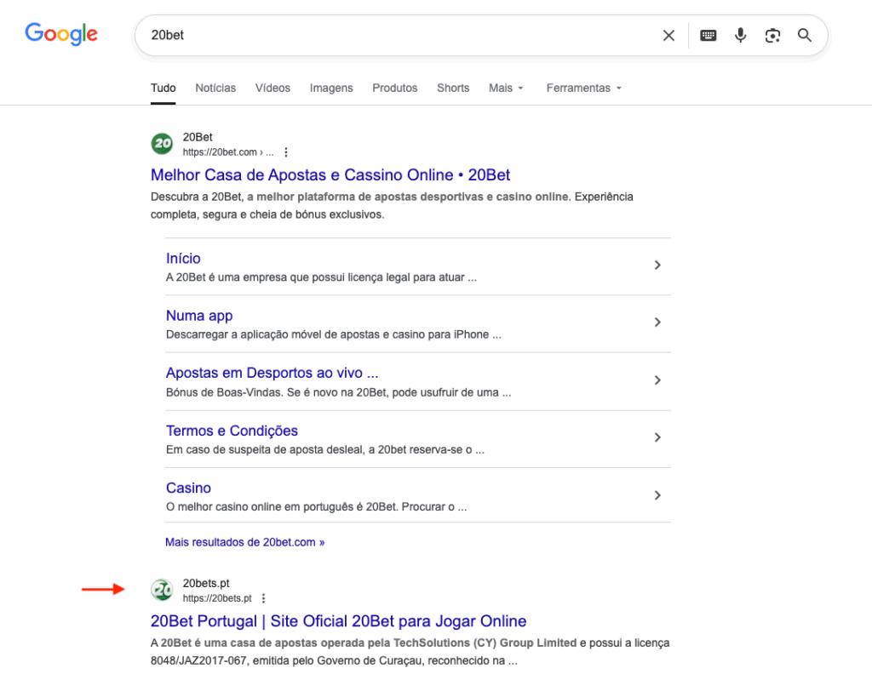Viewport: 872px width, 691px height.
Task: Open 'Melhor Casa de Apostas e Cassino Online' result
Action: pyautogui.click(x=330, y=175)
